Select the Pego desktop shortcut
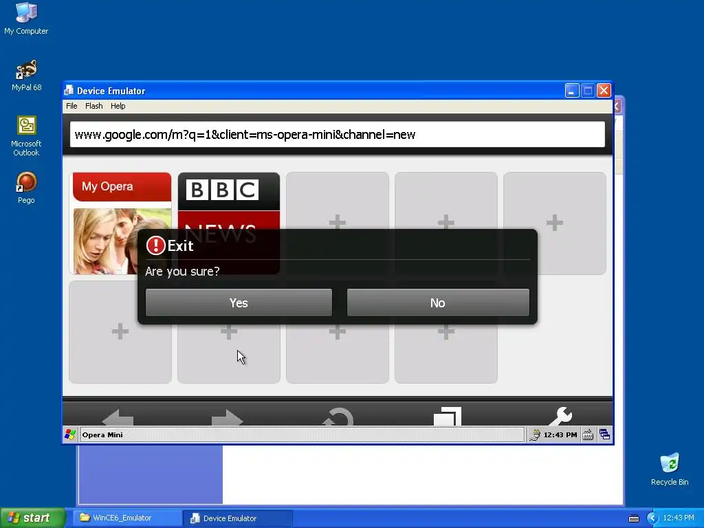704x528 pixels. [26, 188]
